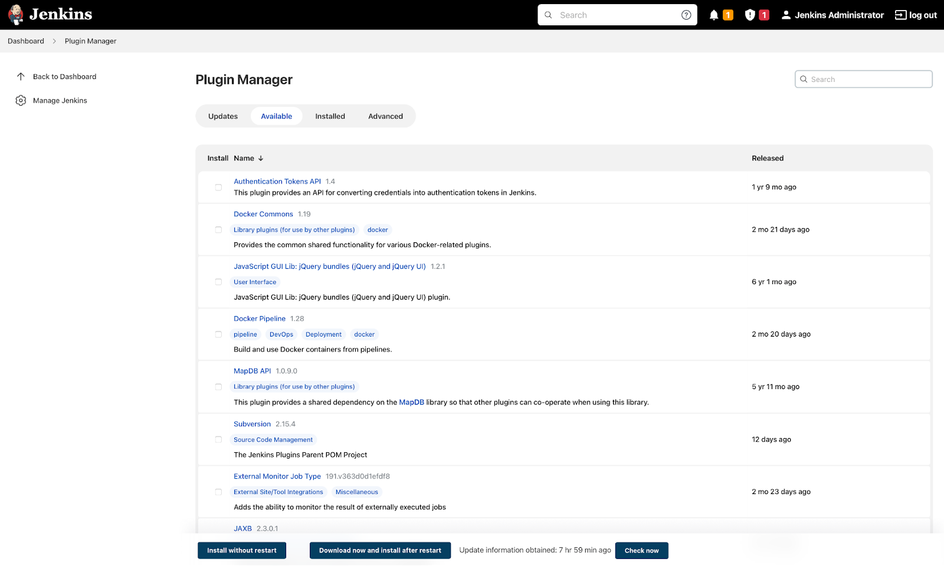Open JavaScript GUI Lib jQuery bundles link
Viewport: 944px width, 566px height.
tap(330, 266)
